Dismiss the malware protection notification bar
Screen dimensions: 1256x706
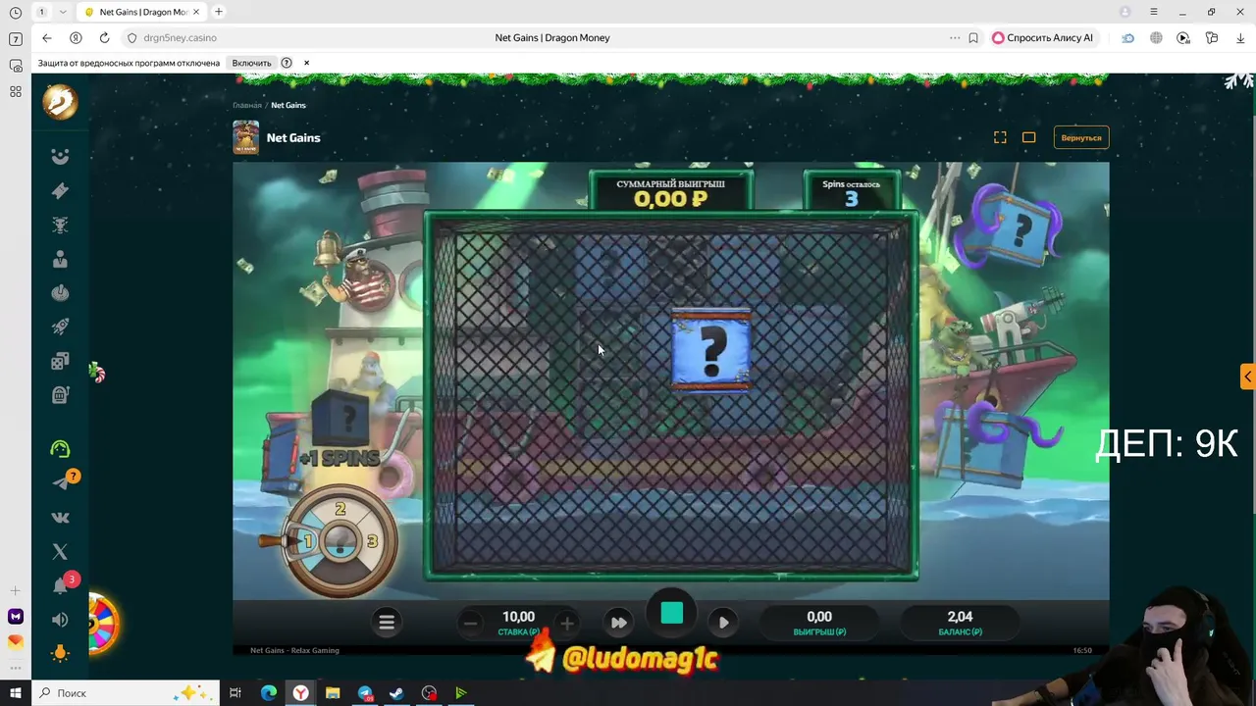click(306, 63)
